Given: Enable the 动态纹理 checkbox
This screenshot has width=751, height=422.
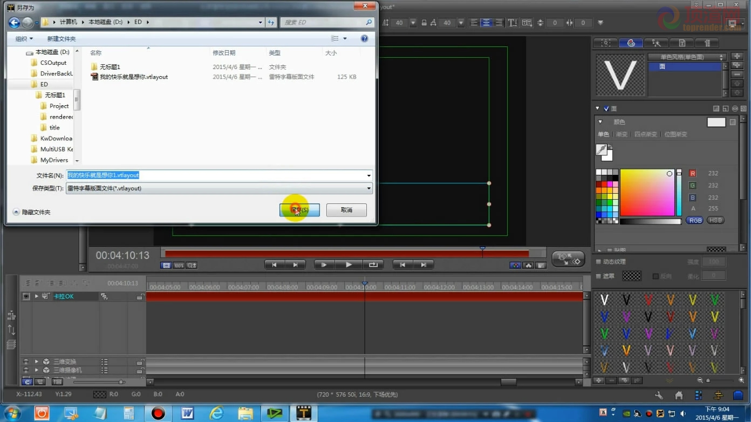Looking at the screenshot, I should pyautogui.click(x=598, y=262).
